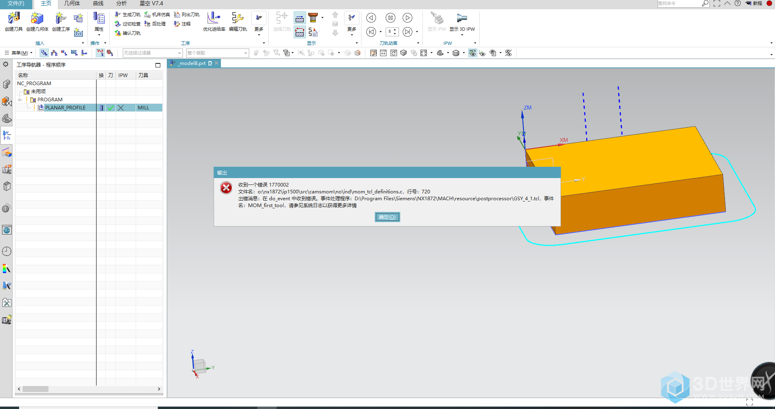
Task: Click Machine Simulation (机床仿真)
Action: coord(158,15)
